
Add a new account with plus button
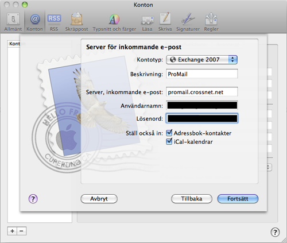click(x=12, y=231)
